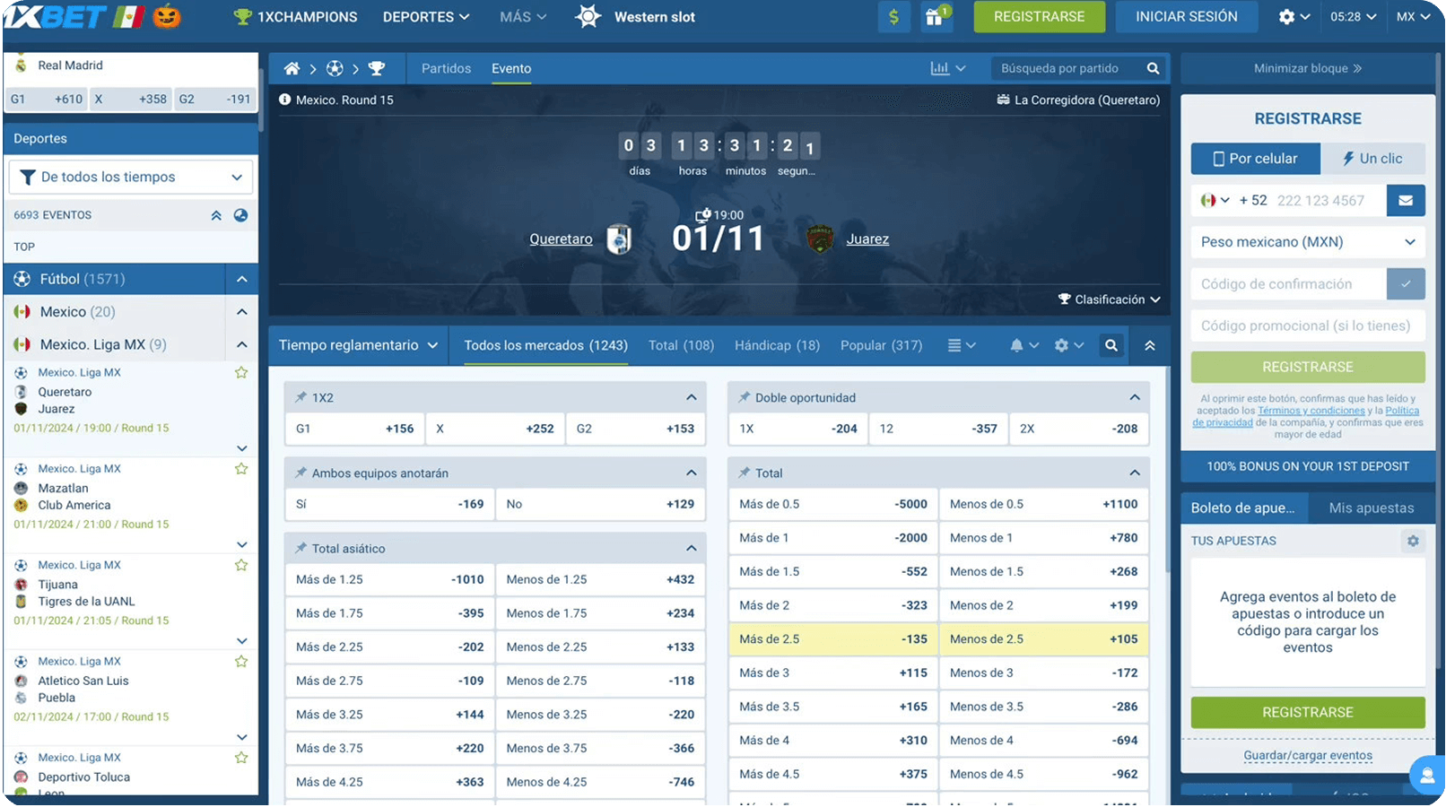Favorite the Tijuana Tigres match star
The height and width of the screenshot is (807, 1446).
pos(241,566)
